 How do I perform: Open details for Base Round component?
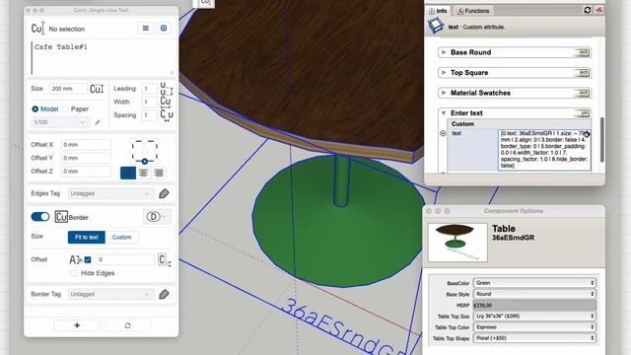click(x=583, y=52)
